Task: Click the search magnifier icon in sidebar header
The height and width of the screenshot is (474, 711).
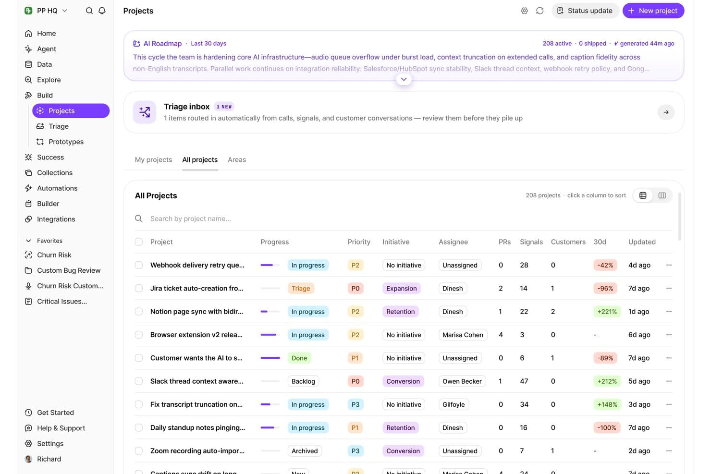Action: 89,11
